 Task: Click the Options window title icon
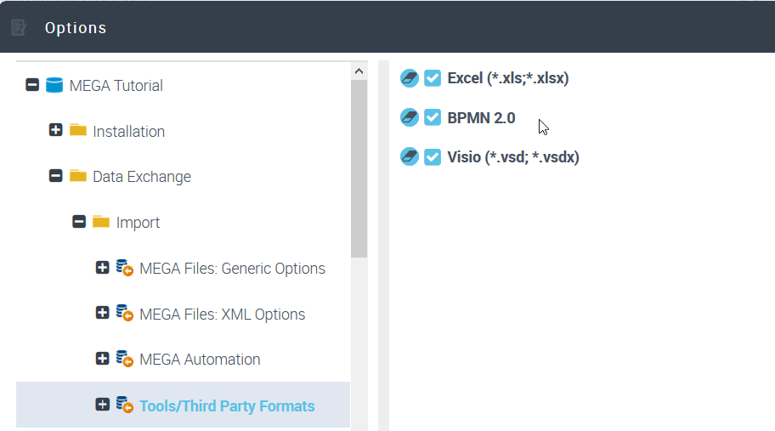[19, 28]
